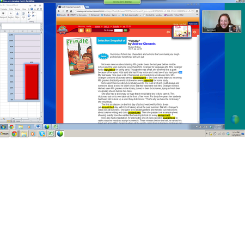Click the Excel zoom slider
This screenshot has width=245, height=233.
click(30, 121)
